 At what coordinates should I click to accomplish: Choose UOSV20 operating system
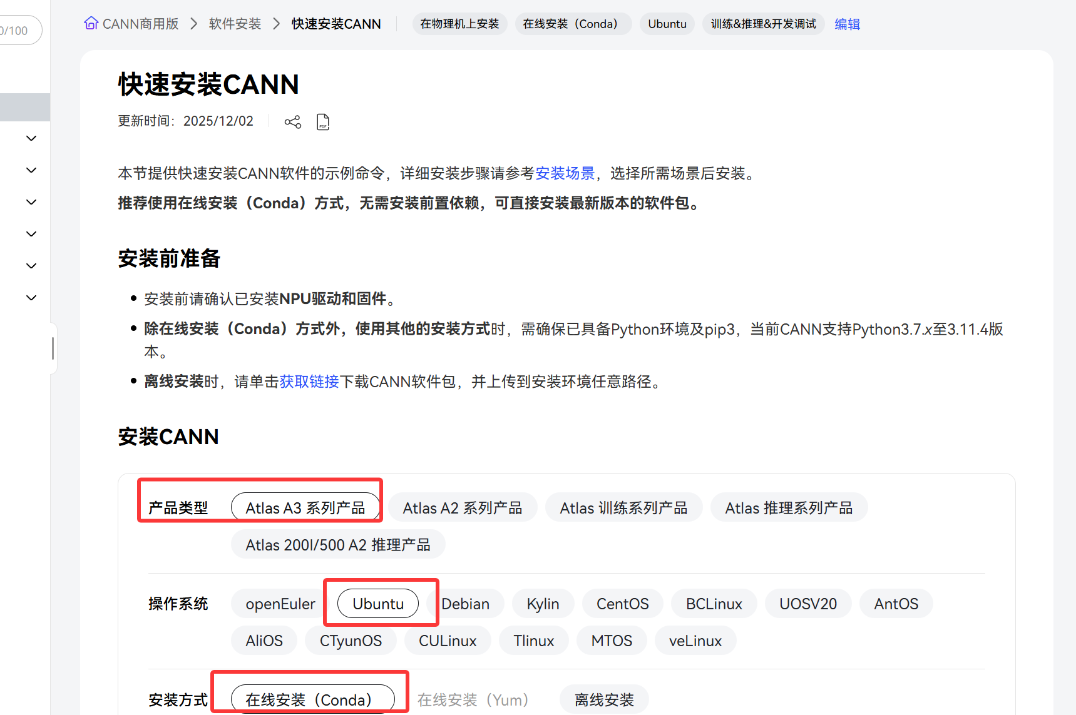pos(807,604)
